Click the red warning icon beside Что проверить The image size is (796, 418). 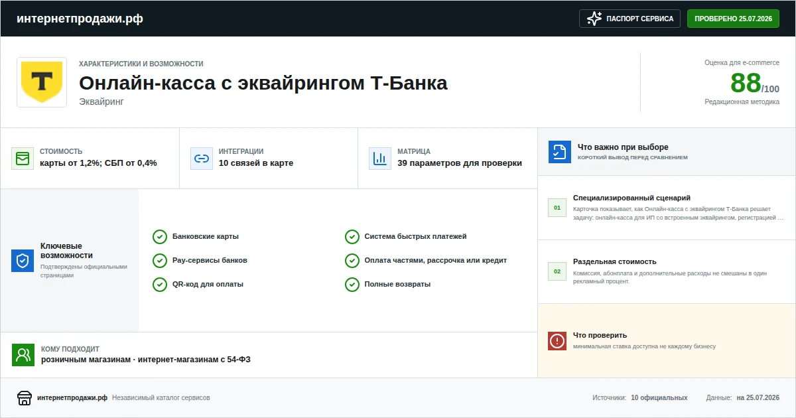coord(557,341)
